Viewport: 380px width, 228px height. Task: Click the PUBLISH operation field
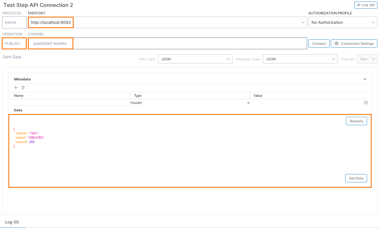pyautogui.click(x=14, y=43)
